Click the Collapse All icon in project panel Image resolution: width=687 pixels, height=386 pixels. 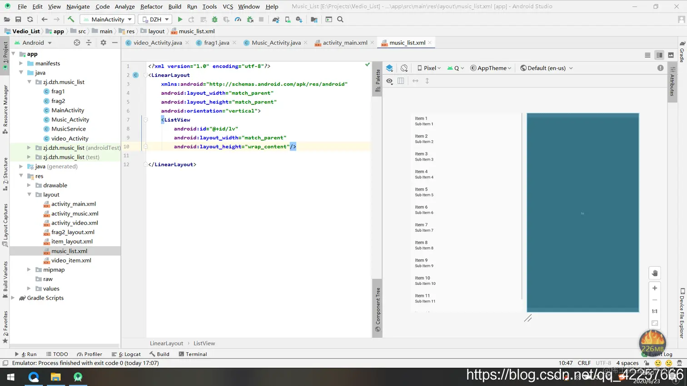point(89,43)
